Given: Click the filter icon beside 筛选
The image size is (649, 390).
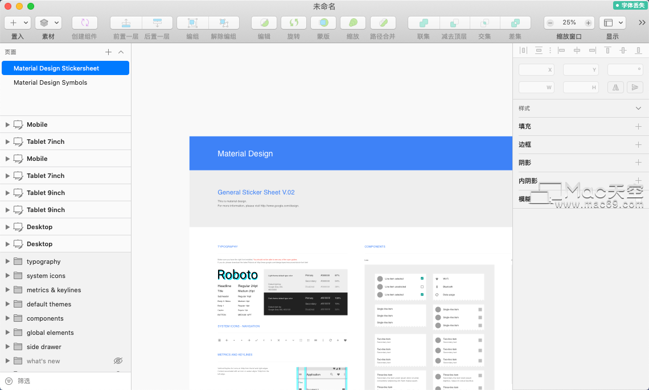Looking at the screenshot, I should tap(9, 381).
